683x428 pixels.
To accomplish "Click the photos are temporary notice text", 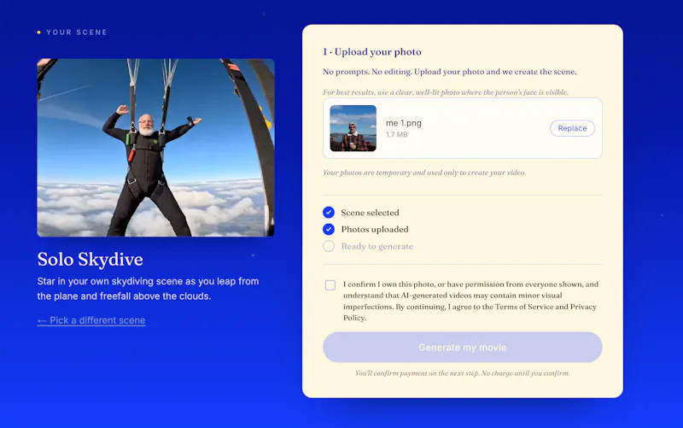I will pyautogui.click(x=424, y=173).
